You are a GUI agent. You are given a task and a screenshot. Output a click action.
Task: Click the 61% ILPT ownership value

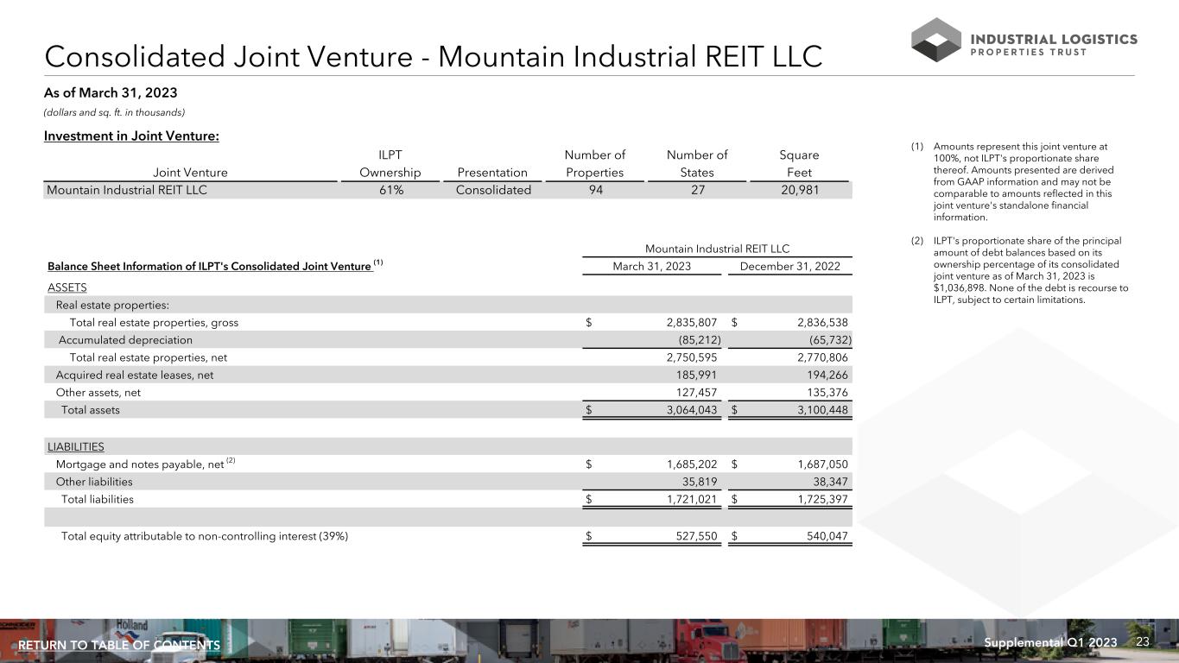390,190
